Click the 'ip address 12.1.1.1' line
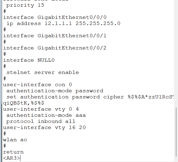178x162 pixels. 63,23
